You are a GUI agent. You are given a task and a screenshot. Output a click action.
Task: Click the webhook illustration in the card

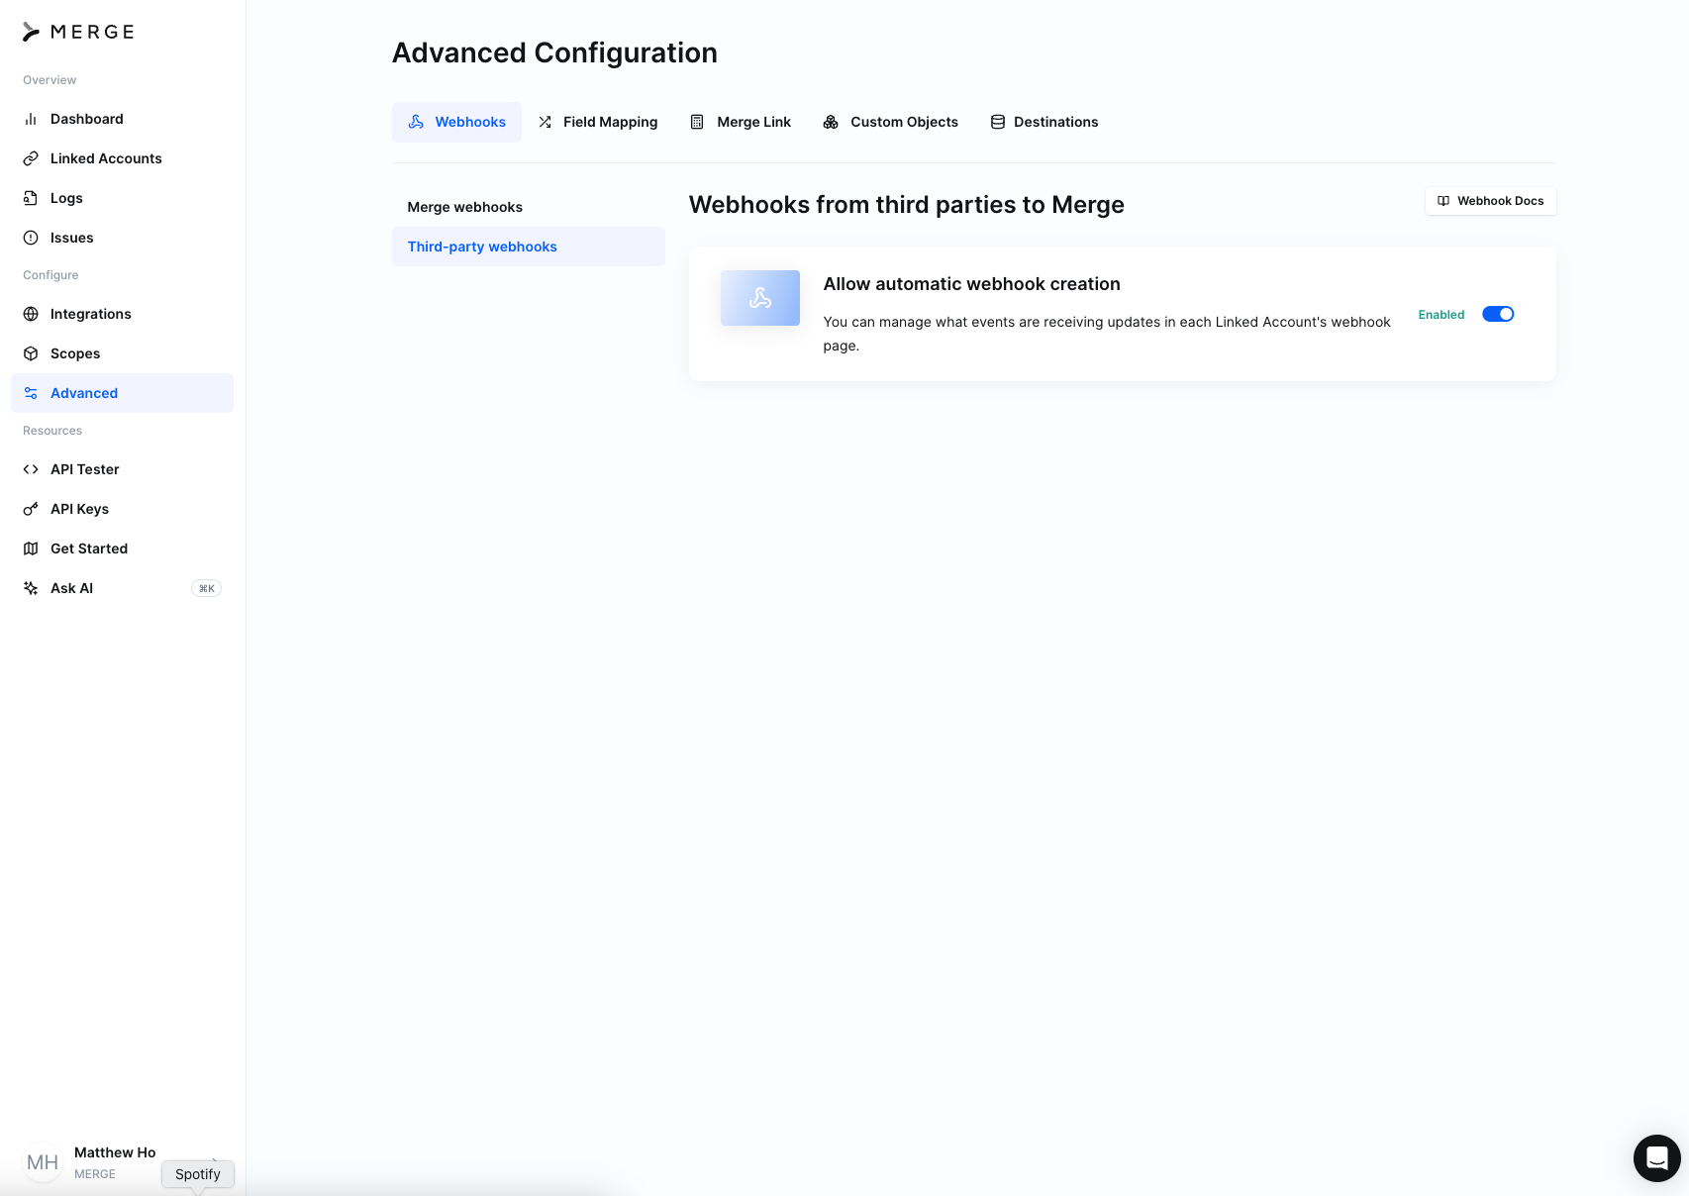[x=760, y=298]
